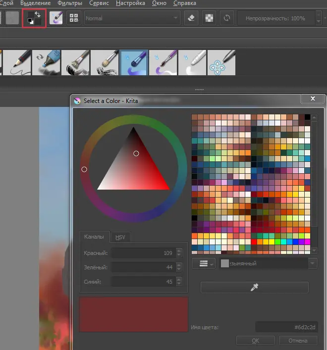Click the Отмена cancel button
This screenshot has width=327, height=350.
(298, 341)
